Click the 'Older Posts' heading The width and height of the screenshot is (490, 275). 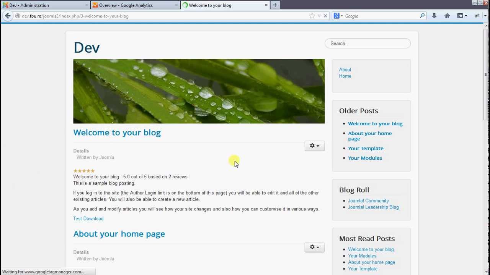pyautogui.click(x=359, y=111)
